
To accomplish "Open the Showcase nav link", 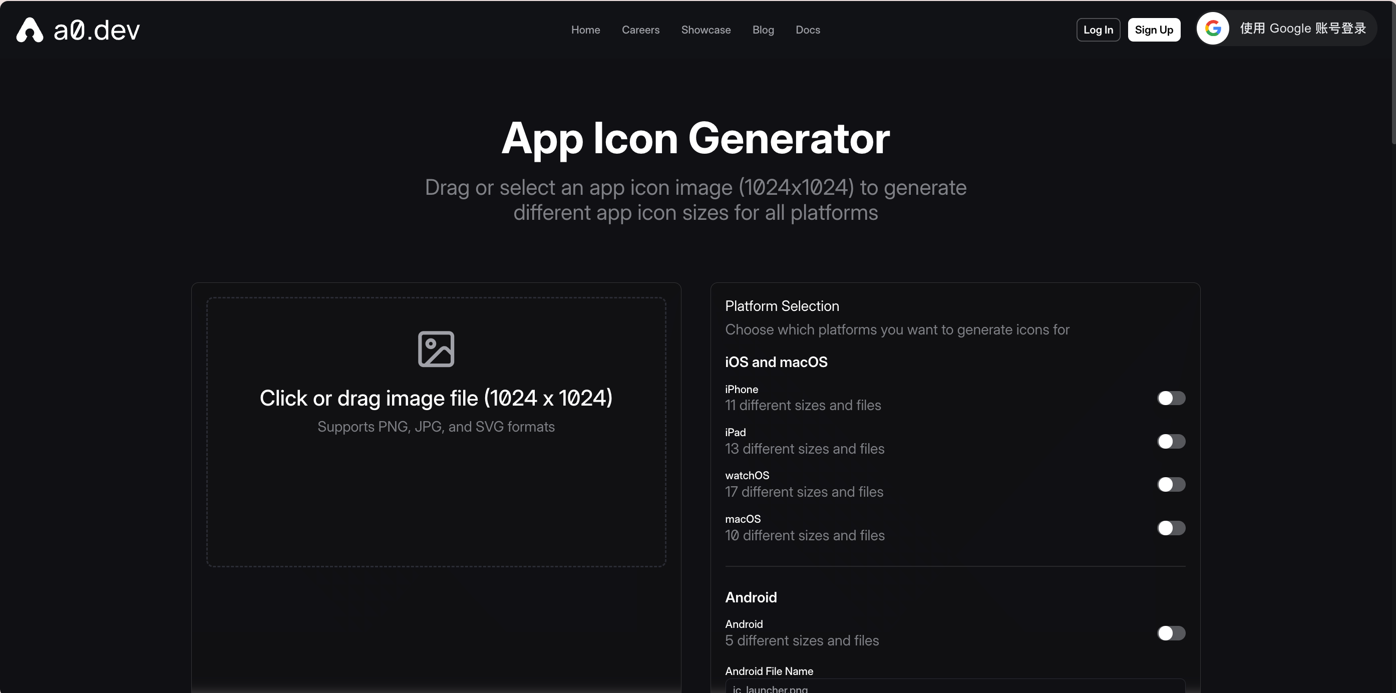I will [706, 30].
